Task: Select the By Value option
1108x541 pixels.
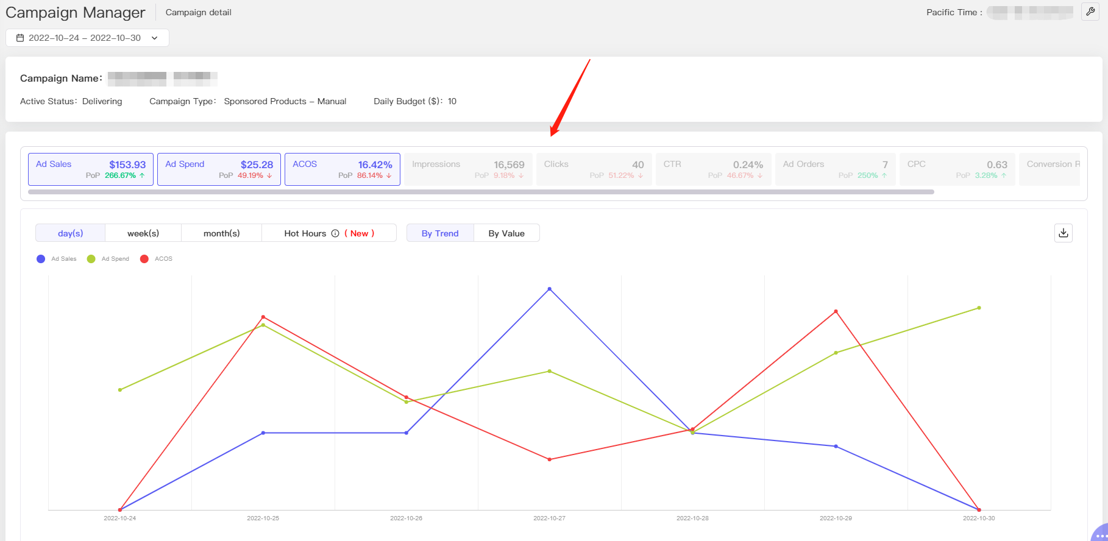Action: (x=506, y=233)
